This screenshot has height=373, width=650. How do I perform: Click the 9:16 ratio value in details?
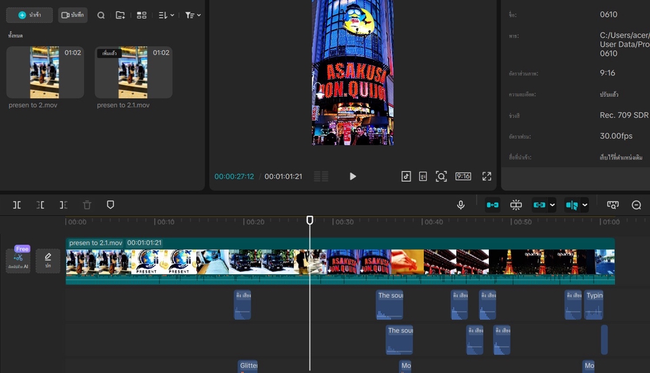click(x=607, y=73)
